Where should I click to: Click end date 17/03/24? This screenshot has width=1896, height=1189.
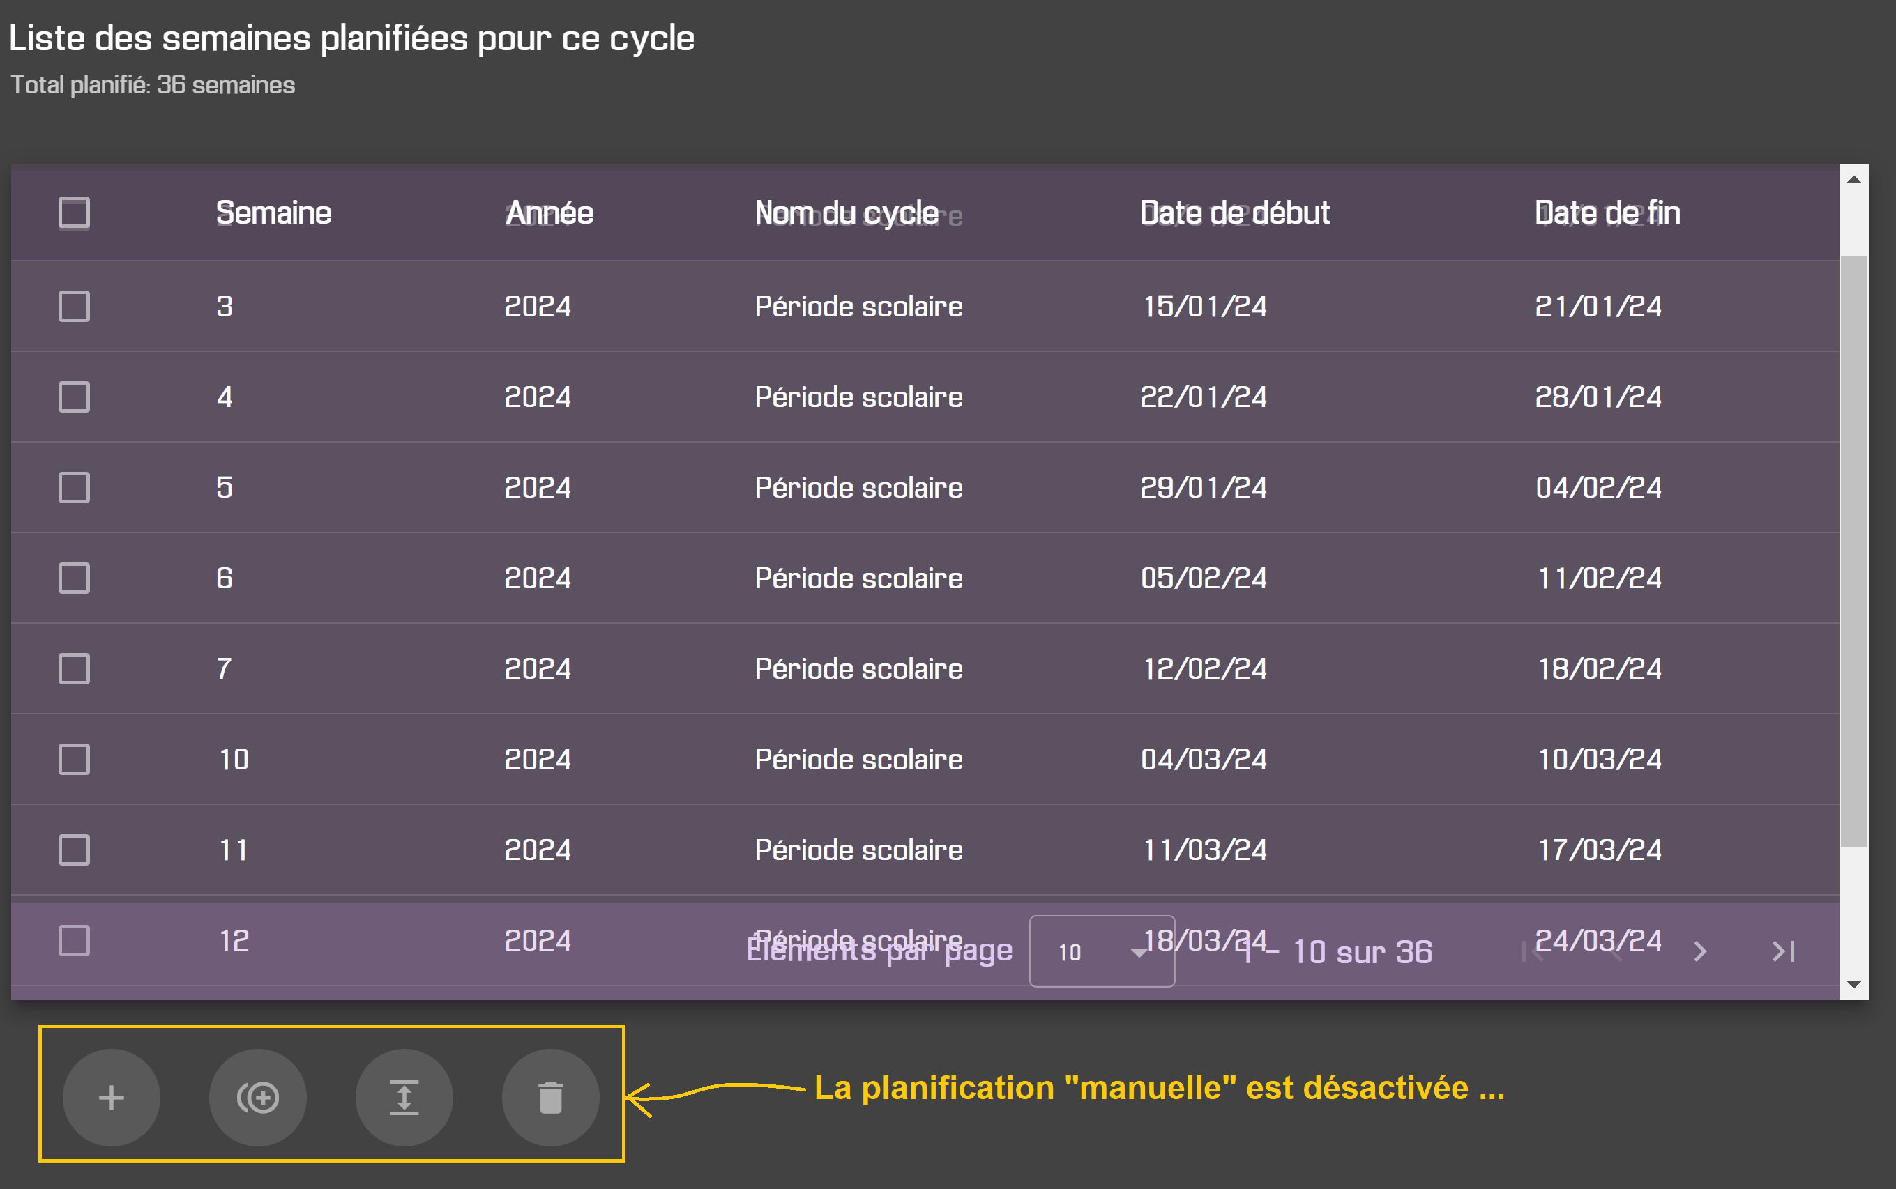[x=1600, y=850]
